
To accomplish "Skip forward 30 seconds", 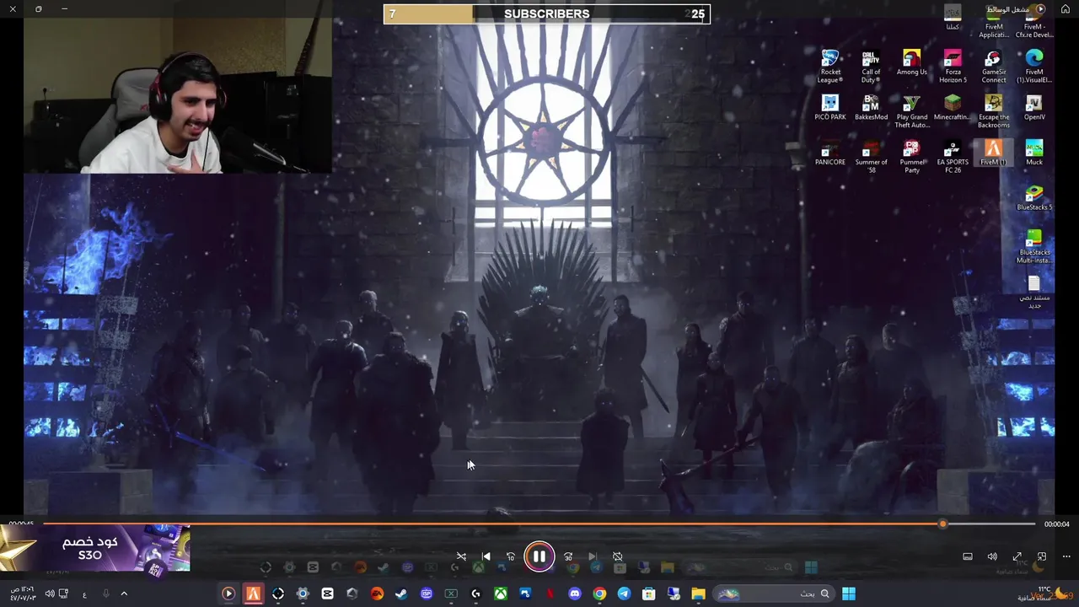I will point(567,556).
